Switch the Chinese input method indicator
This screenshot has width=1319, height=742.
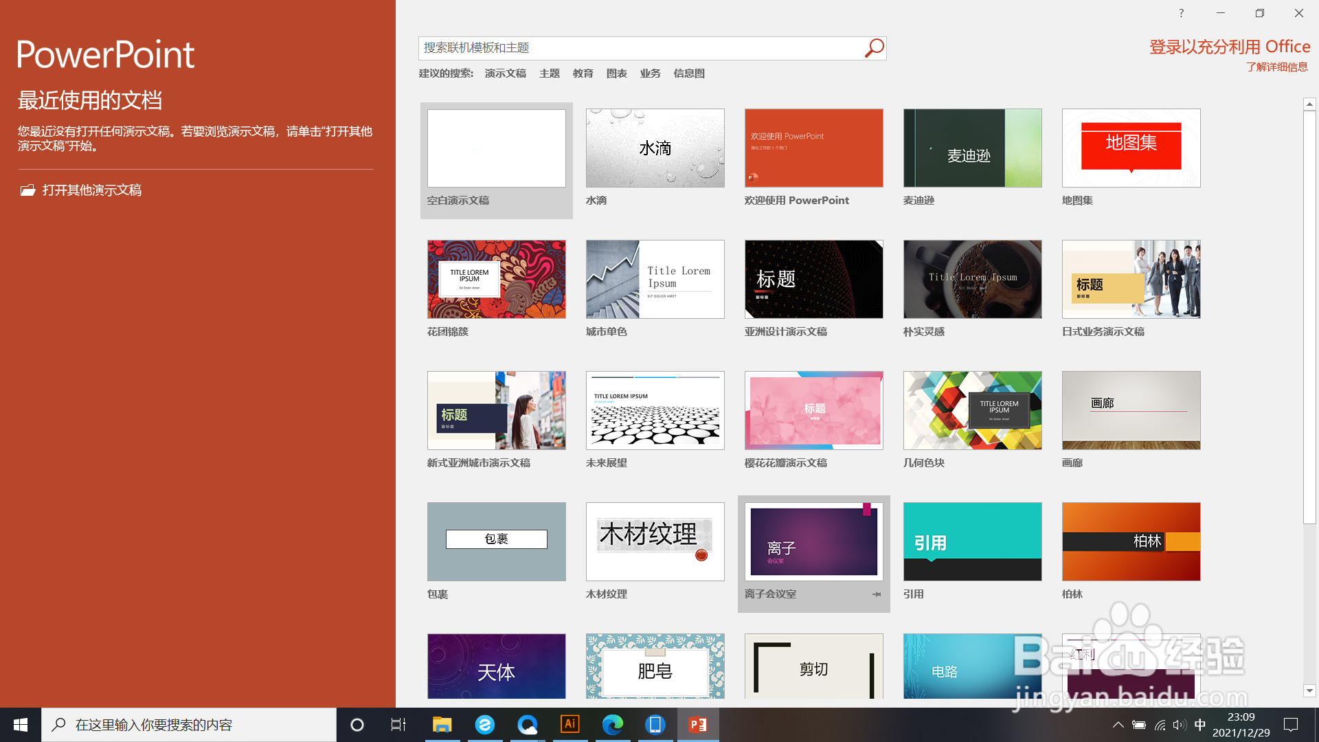[1200, 725]
